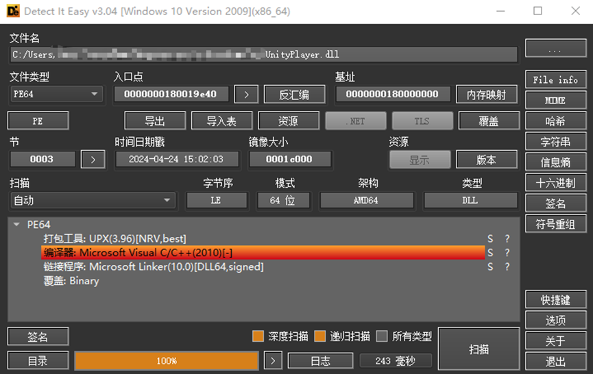Click the 反汇编 disassemble button
This screenshot has height=374, width=593.
pos(294,95)
